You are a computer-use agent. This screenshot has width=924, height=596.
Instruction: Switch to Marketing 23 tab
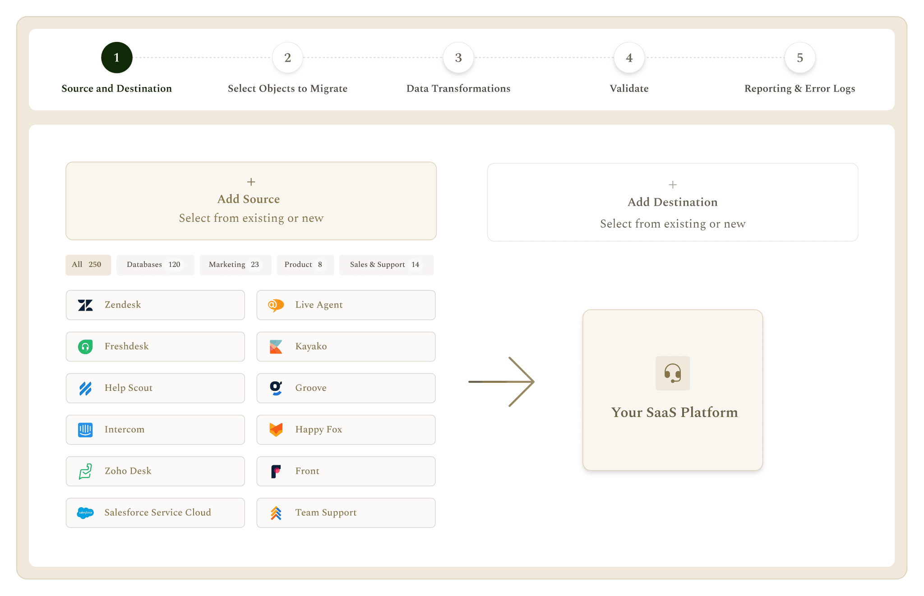[x=236, y=265]
